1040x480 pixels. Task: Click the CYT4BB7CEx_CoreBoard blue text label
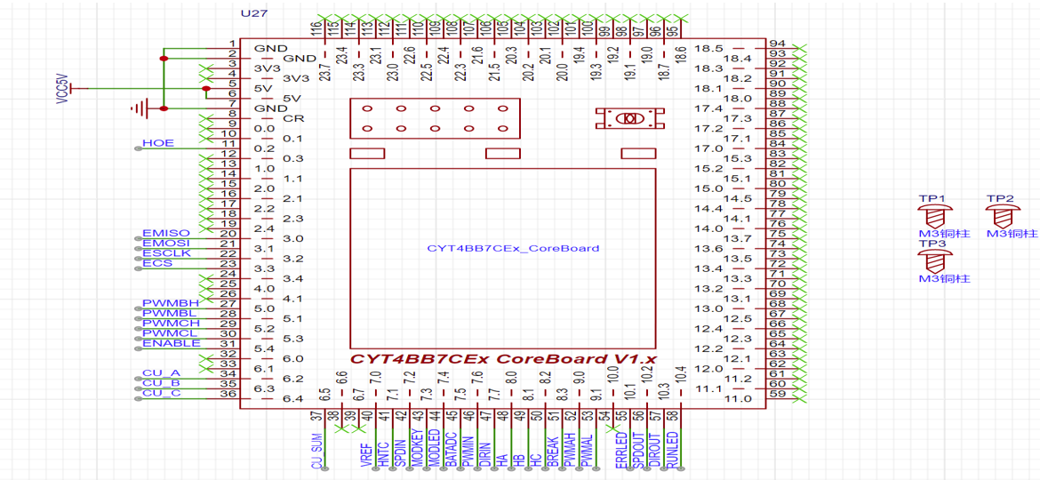(513, 248)
